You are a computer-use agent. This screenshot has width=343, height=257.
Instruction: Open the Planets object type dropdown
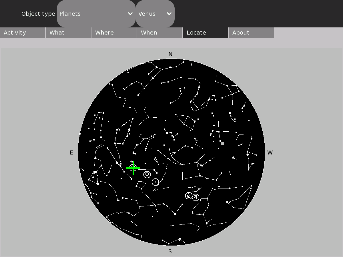tap(96, 14)
